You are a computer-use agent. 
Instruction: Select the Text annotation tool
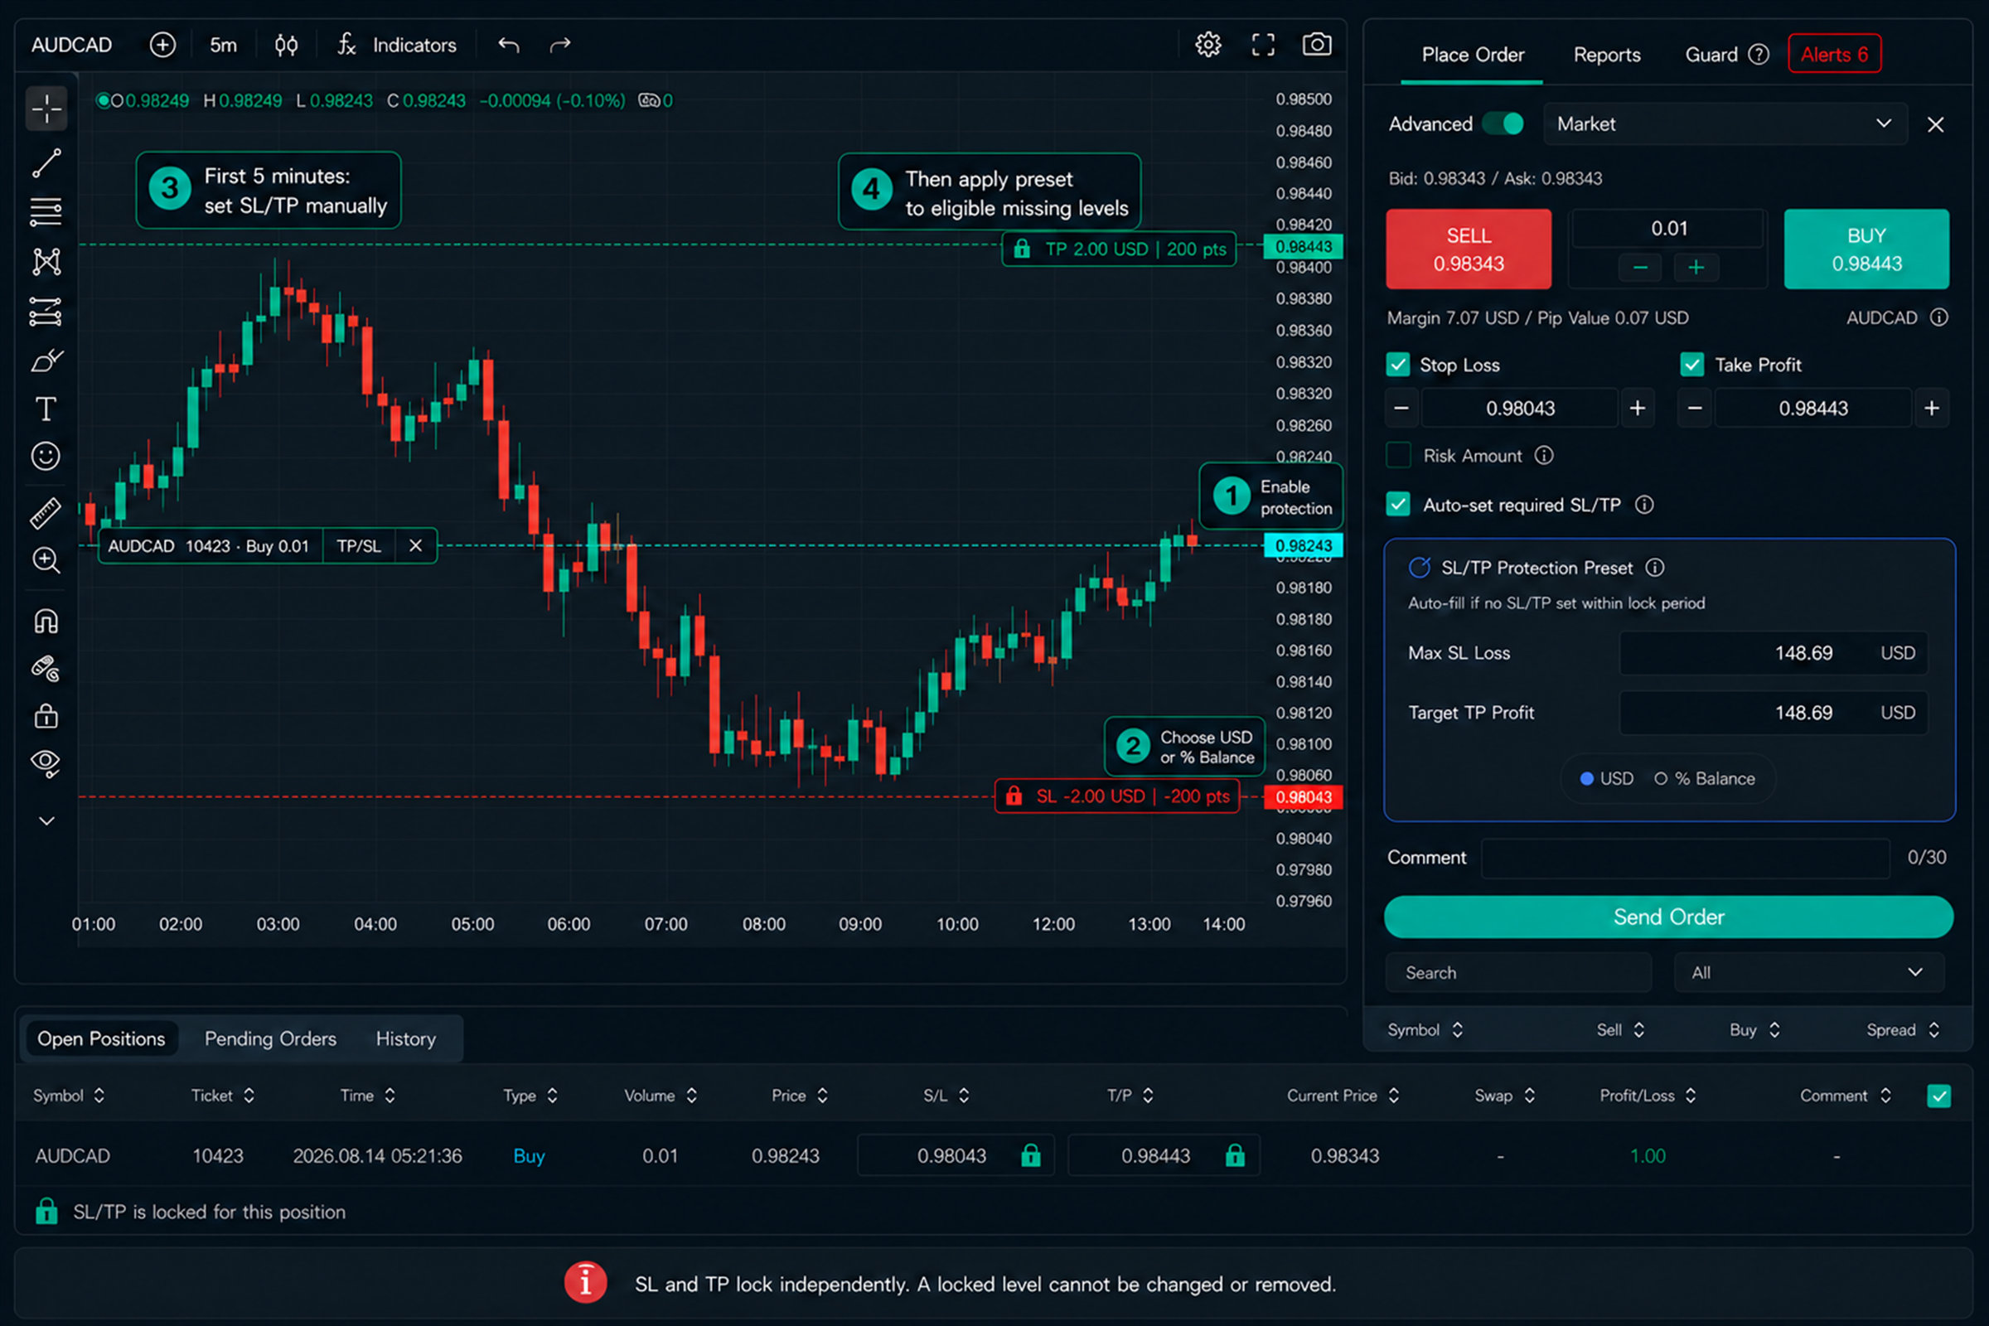pyautogui.click(x=46, y=409)
